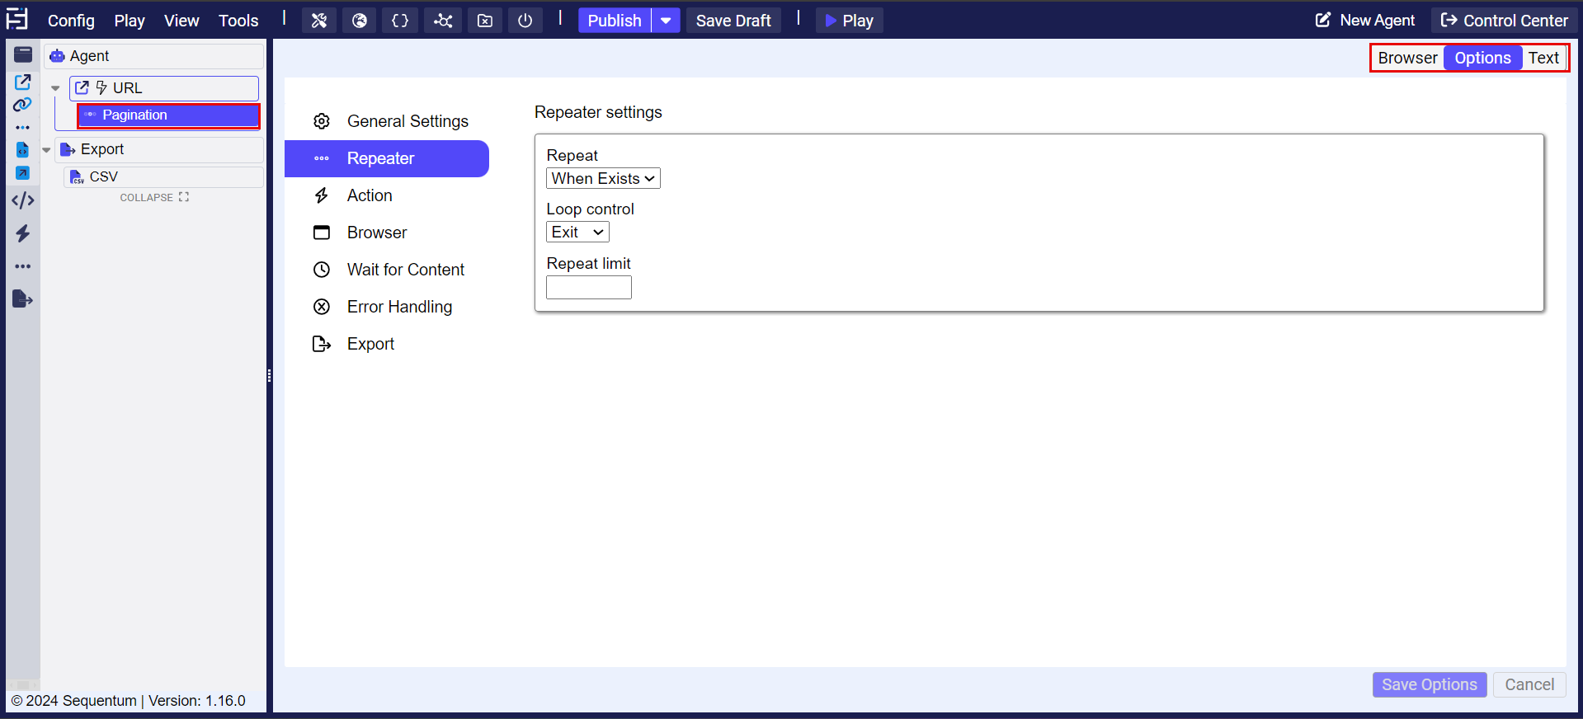1583x719 pixels.
Task: Open the Loop control dropdown showing Exit
Action: point(577,233)
